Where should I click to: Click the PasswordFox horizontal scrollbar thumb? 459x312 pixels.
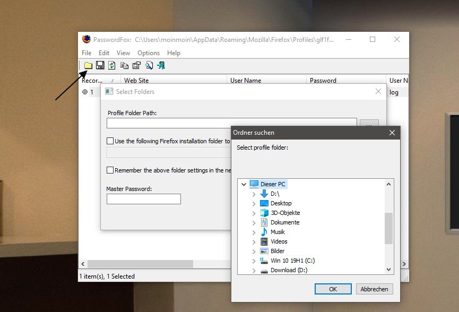141,264
